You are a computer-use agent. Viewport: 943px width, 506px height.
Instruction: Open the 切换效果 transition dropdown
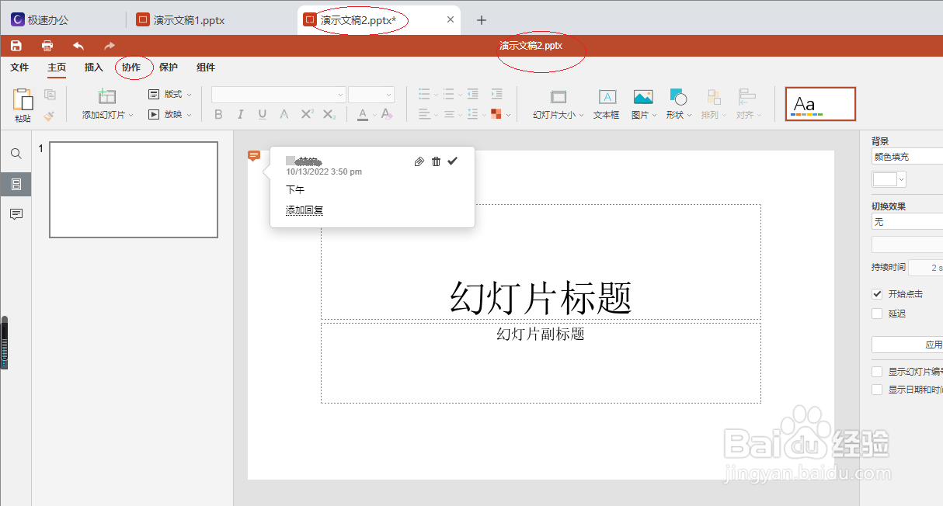click(906, 222)
